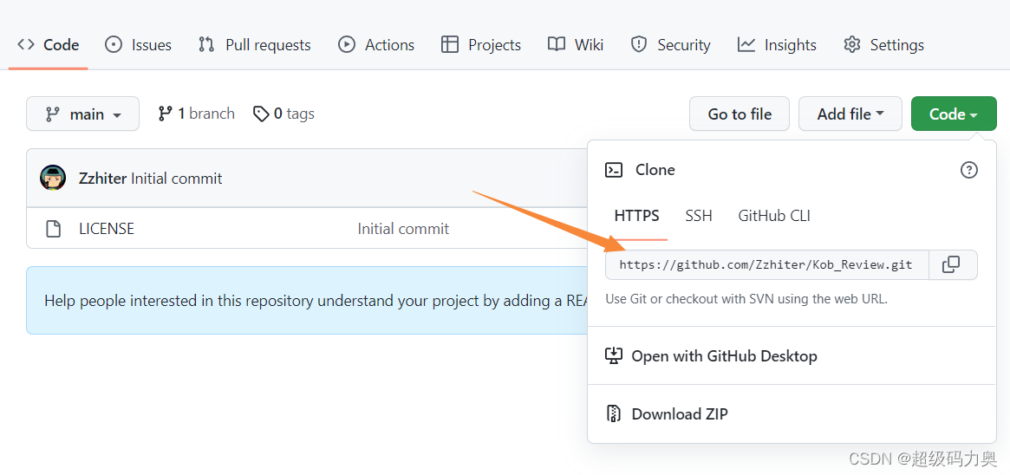
Task: Toggle the green Code dropdown button
Action: 954,114
